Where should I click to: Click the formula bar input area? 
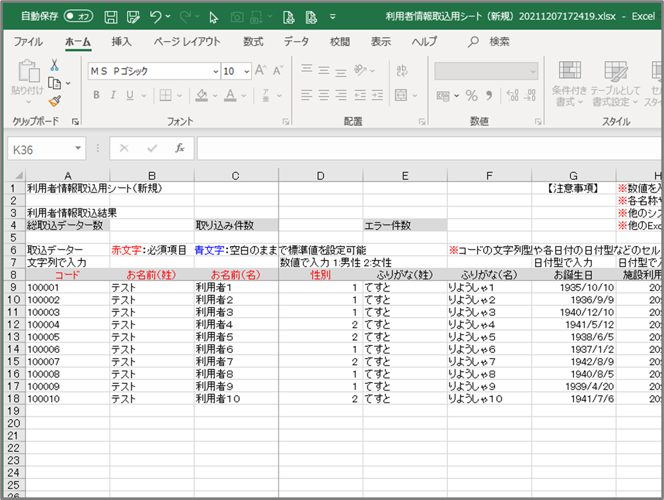coord(429,148)
